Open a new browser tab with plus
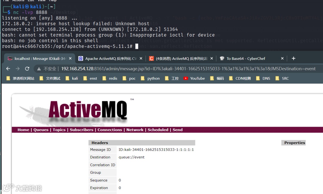The height and width of the screenshot is (194, 323). click(x=294, y=58)
